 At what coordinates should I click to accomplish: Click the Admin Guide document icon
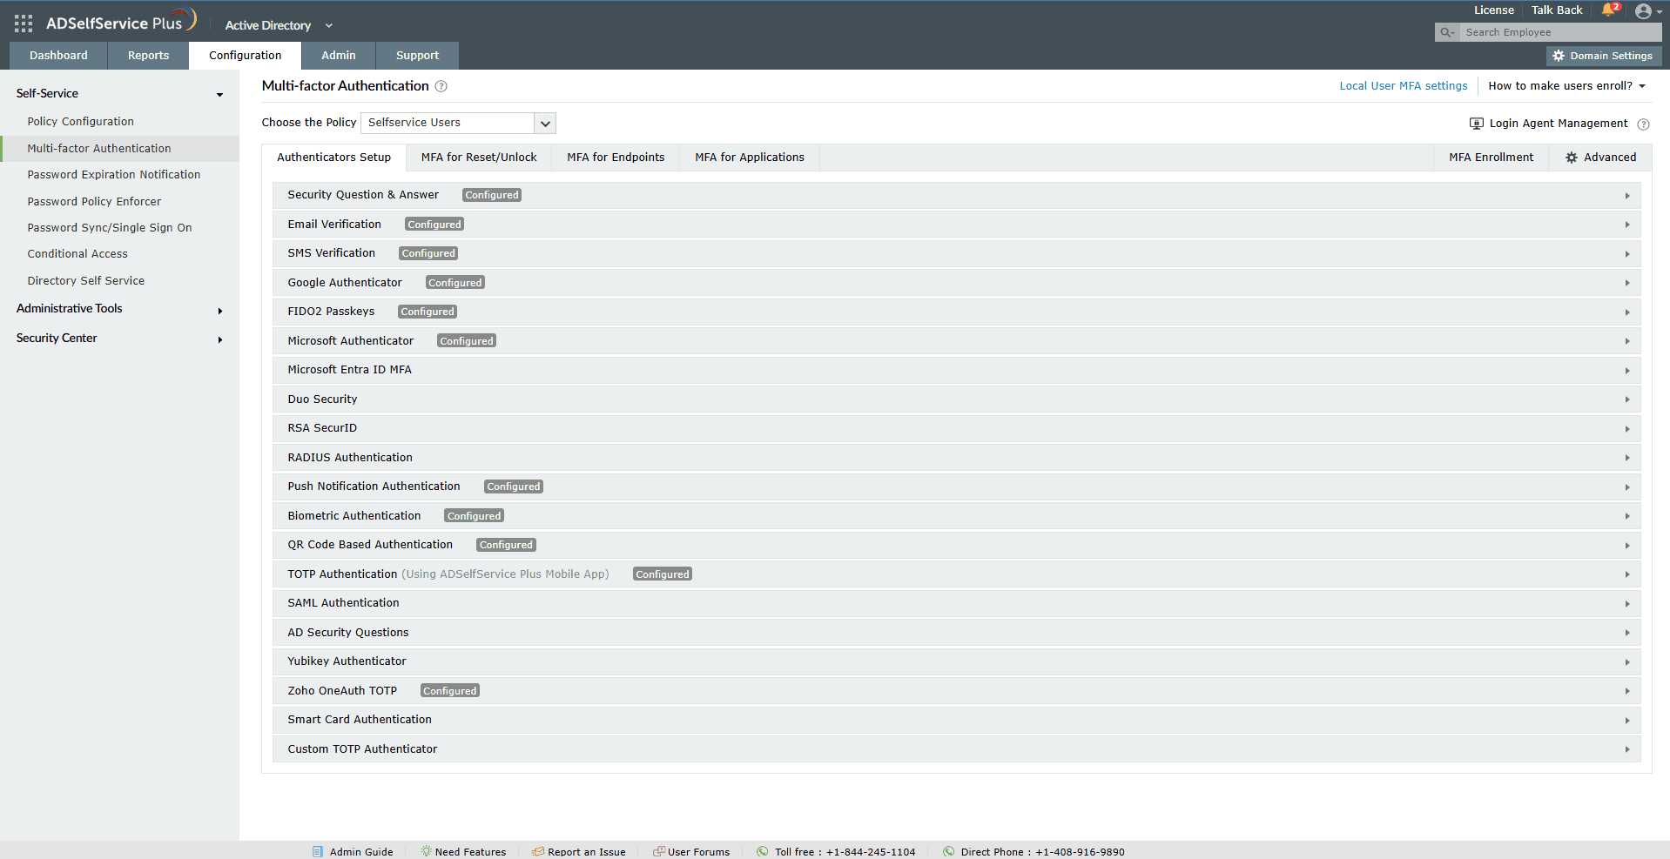coord(318,852)
